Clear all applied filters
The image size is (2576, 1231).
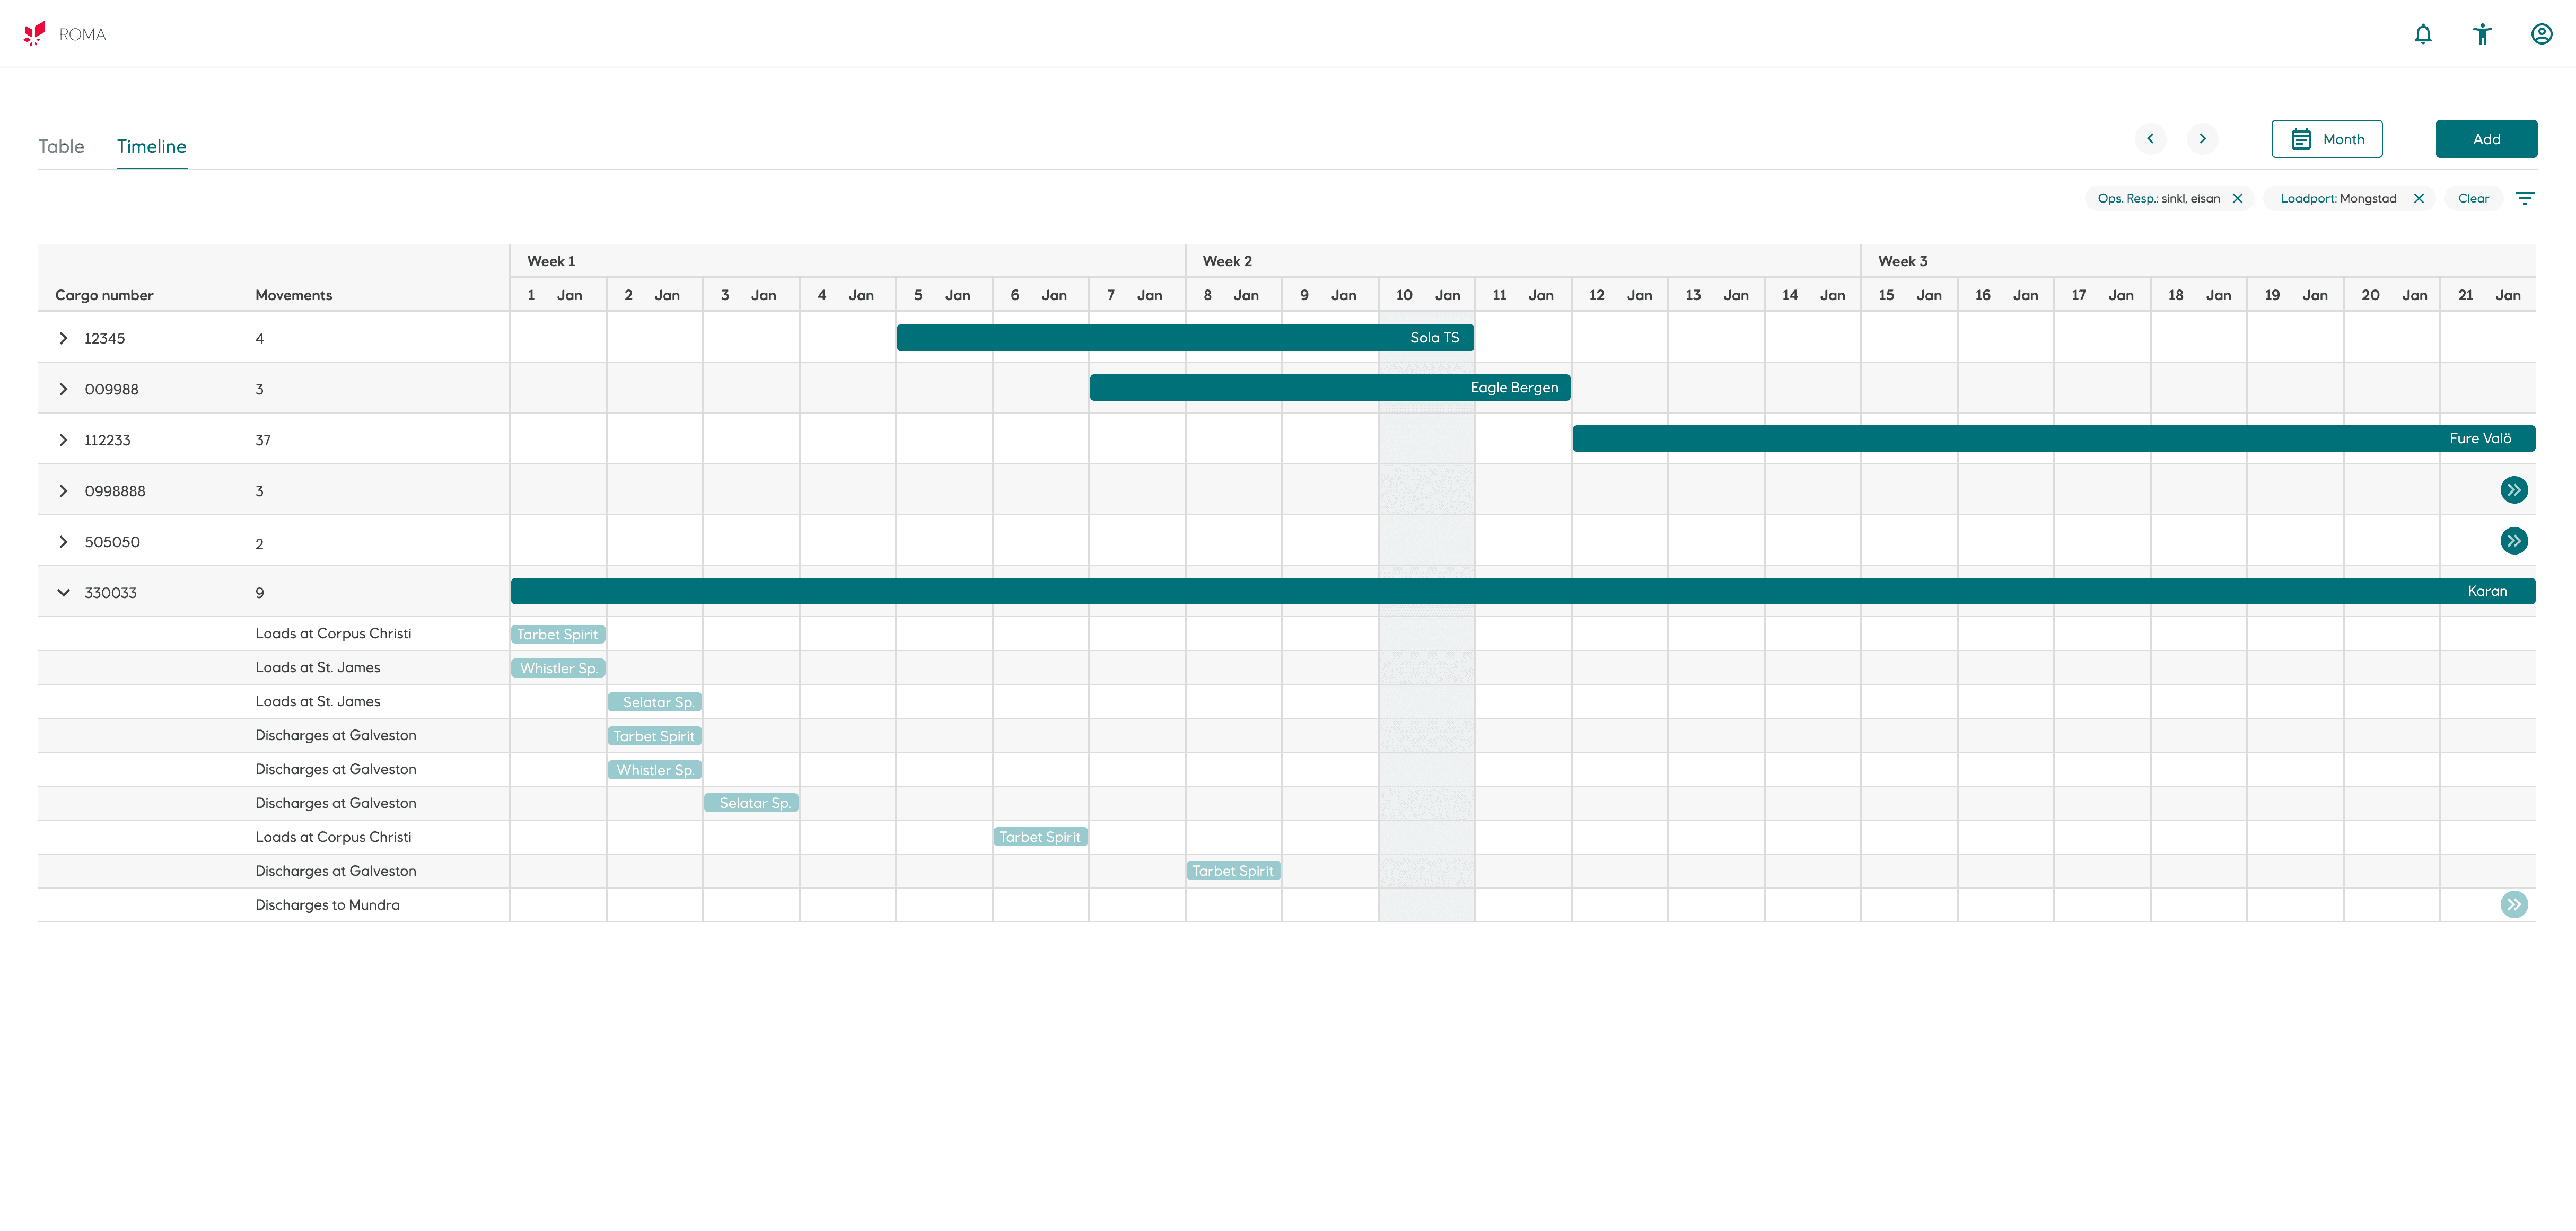[x=2473, y=198]
